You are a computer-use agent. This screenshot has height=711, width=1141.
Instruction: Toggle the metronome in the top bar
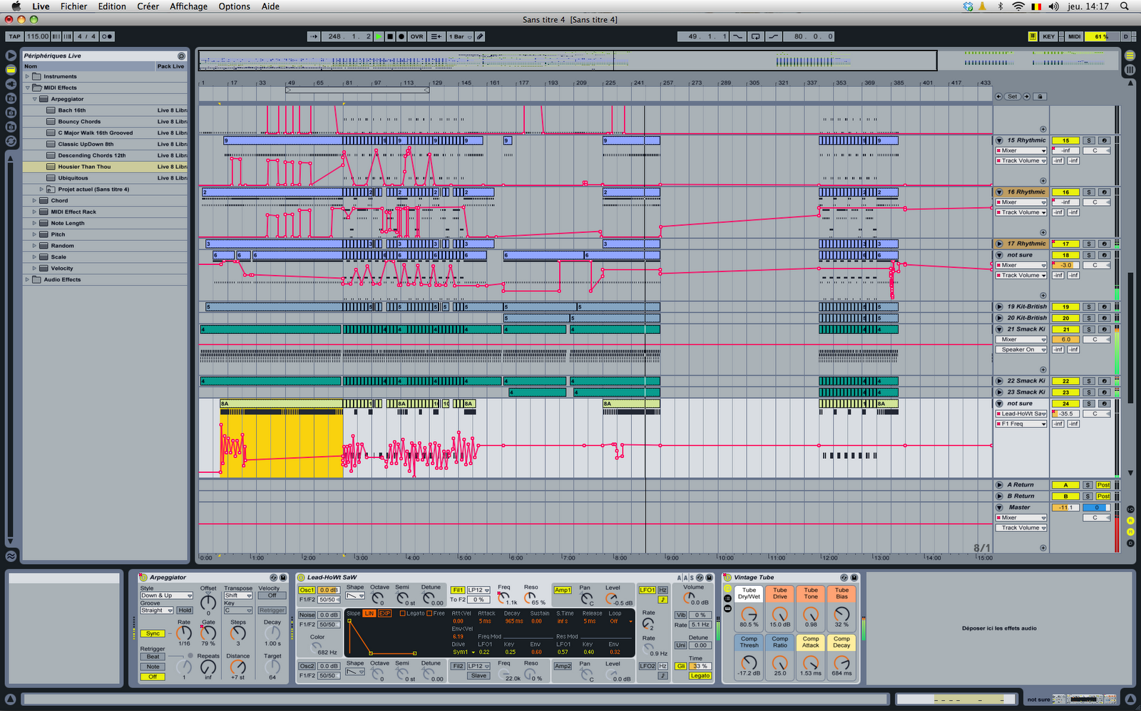[x=107, y=36]
